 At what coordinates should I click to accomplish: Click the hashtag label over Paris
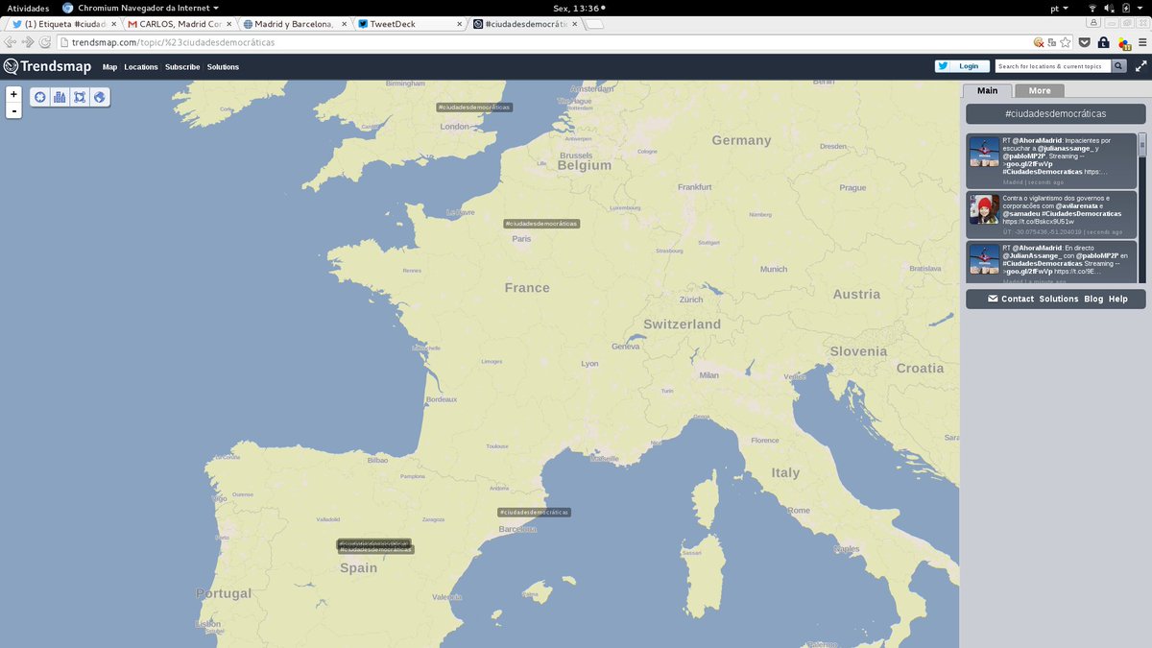pos(541,224)
